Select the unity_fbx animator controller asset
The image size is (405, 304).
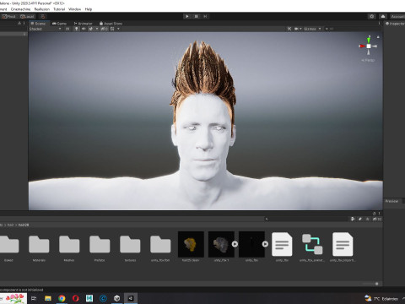click(x=312, y=244)
